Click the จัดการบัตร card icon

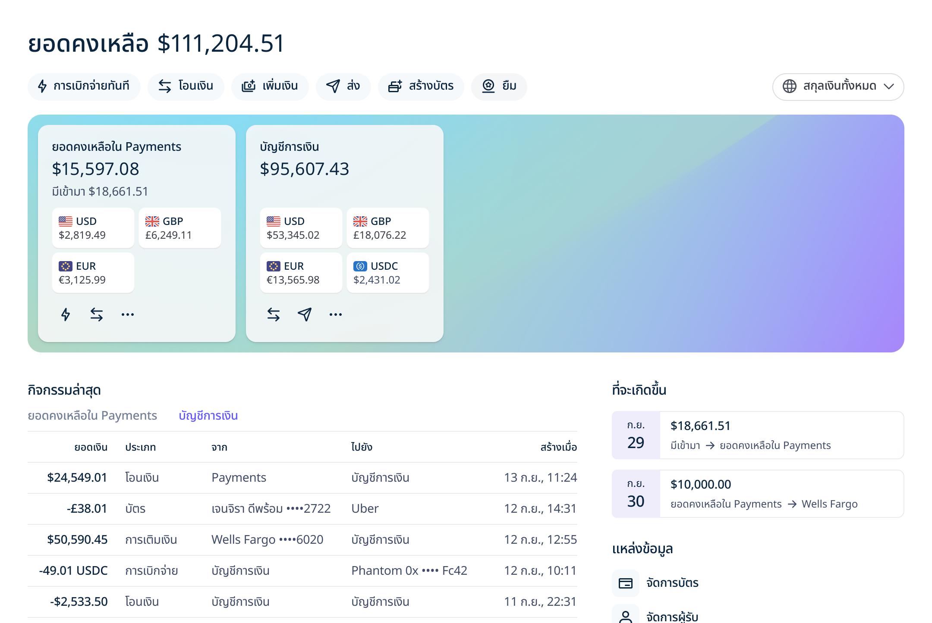pyautogui.click(x=626, y=583)
